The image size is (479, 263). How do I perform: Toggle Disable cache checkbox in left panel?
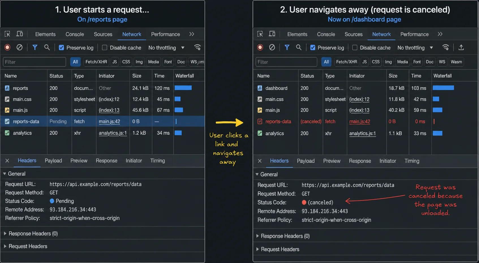point(104,48)
